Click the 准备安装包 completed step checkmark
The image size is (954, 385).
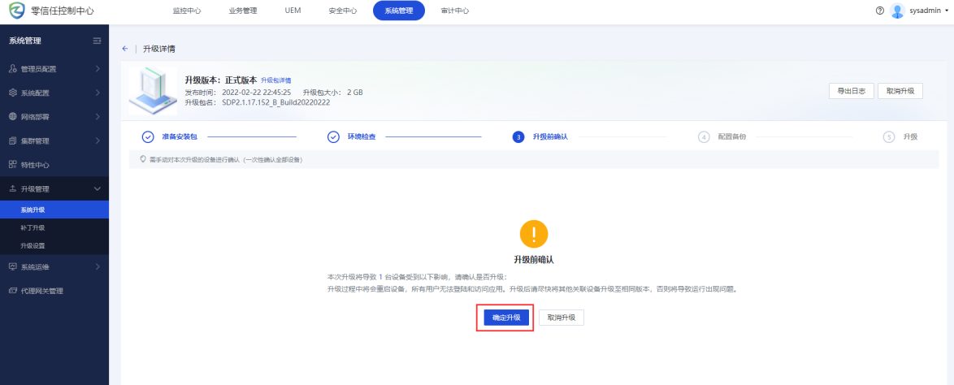[x=148, y=136]
